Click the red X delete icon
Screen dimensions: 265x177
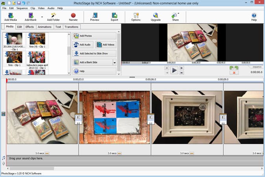pos(234,73)
